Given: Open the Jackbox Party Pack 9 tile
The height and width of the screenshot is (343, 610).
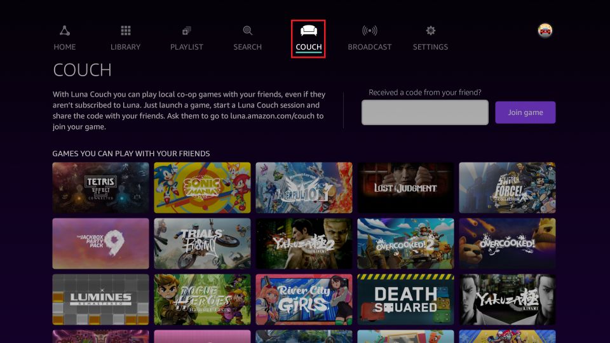Looking at the screenshot, I should 101,243.
